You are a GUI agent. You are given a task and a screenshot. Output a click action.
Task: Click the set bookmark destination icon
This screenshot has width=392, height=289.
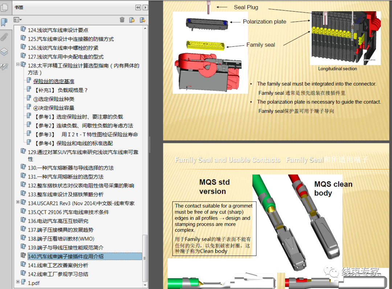pyautogui.click(x=142, y=20)
